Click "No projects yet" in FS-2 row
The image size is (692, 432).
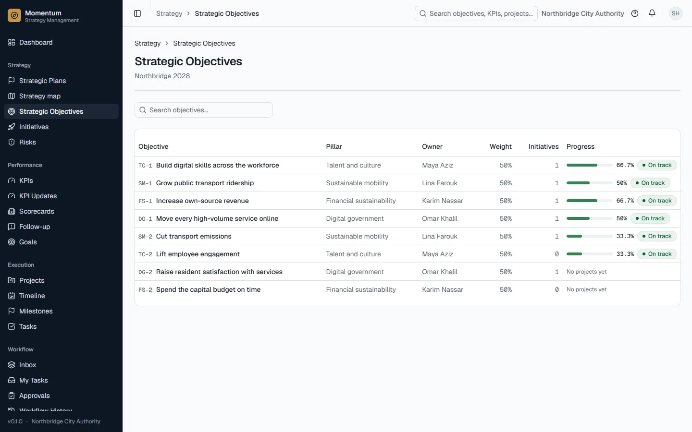(587, 289)
